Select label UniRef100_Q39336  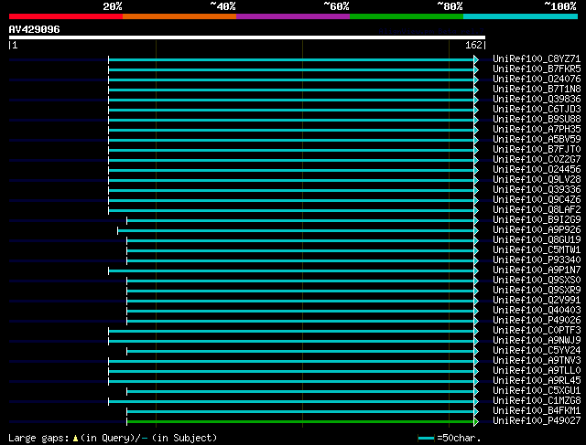537,190
